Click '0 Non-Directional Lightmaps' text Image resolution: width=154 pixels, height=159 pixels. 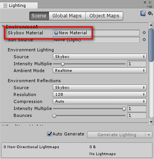[x=32, y=147]
